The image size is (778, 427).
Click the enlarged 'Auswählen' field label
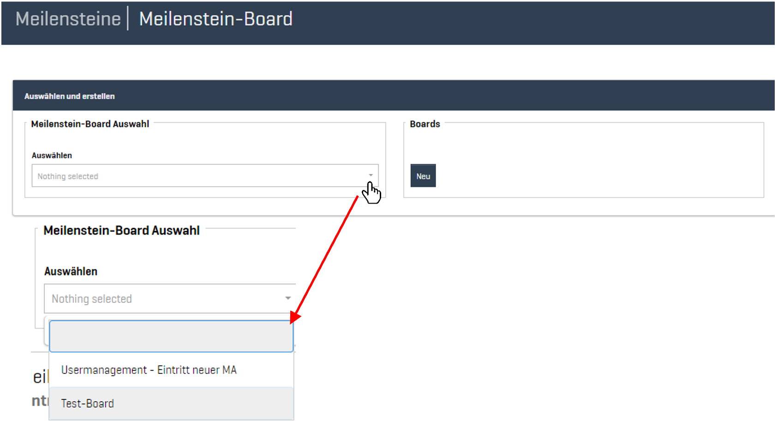pos(71,271)
